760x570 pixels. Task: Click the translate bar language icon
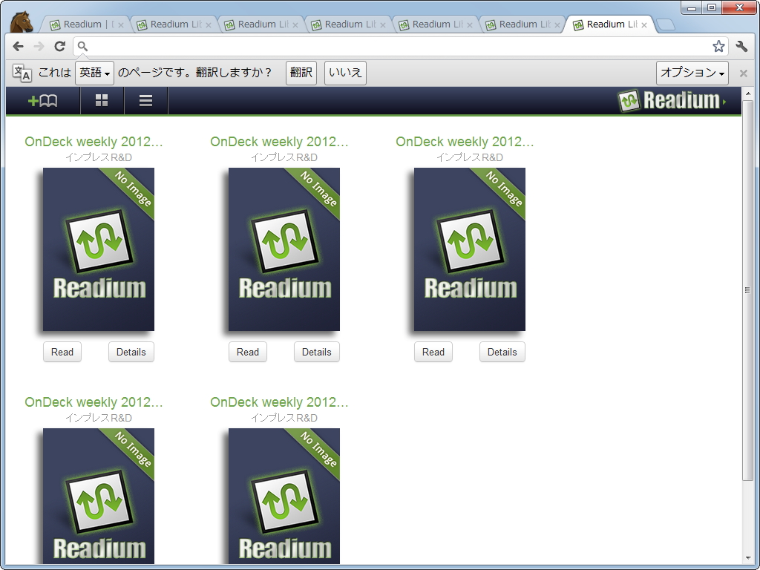[x=22, y=73]
